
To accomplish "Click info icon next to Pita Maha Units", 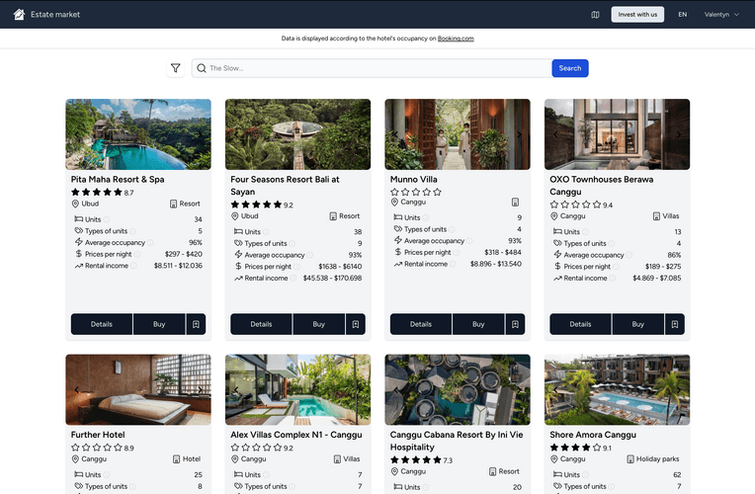I will 107,219.
